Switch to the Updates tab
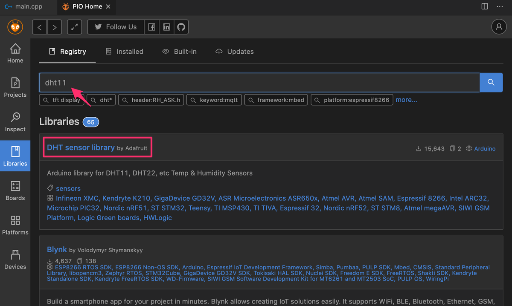The width and height of the screenshot is (512, 306). (x=234, y=52)
